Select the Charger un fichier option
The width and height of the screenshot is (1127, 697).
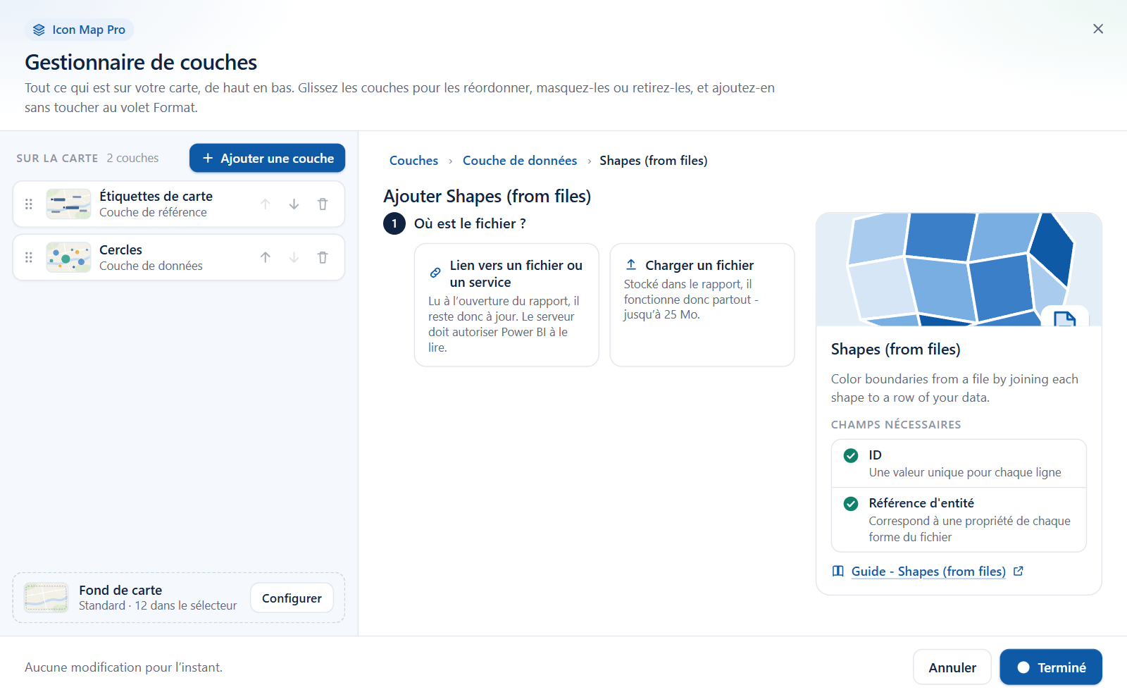[x=702, y=305]
